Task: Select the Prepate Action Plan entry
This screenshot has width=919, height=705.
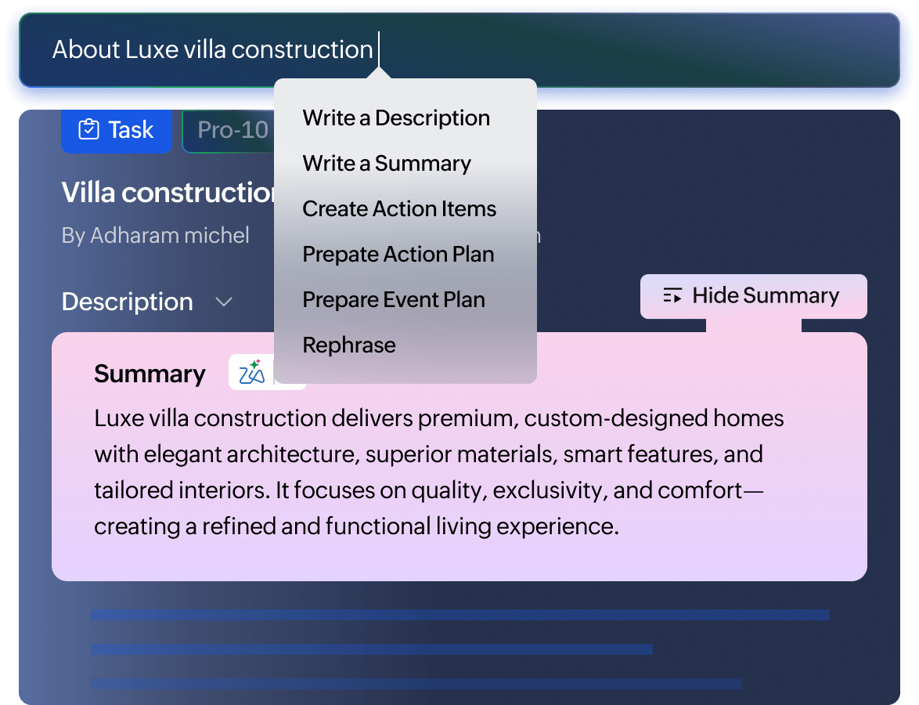Action: [x=398, y=254]
